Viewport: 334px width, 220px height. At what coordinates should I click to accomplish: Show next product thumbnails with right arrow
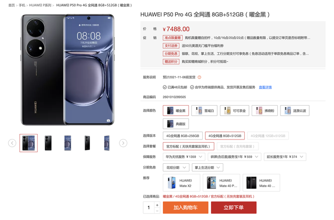point(123,143)
